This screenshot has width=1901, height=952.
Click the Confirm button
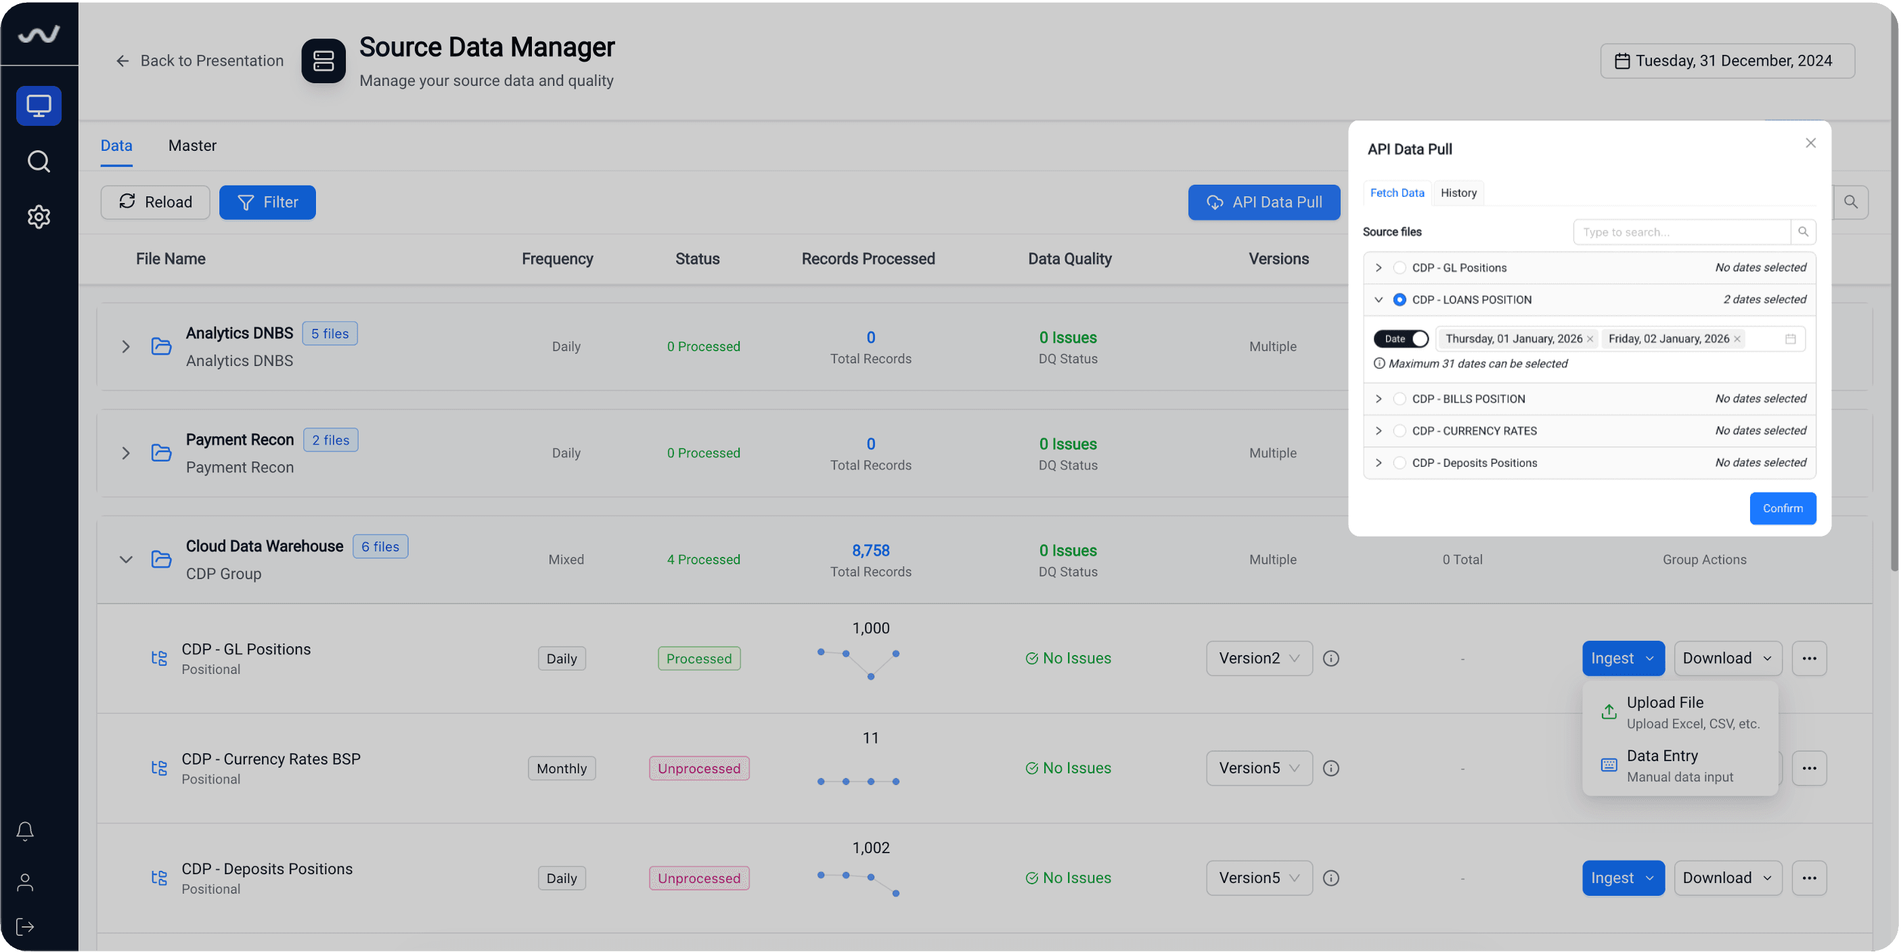click(1782, 508)
